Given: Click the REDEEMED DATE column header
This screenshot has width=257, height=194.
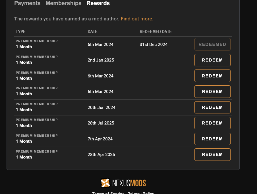Looking at the screenshot, I should (156, 31).
